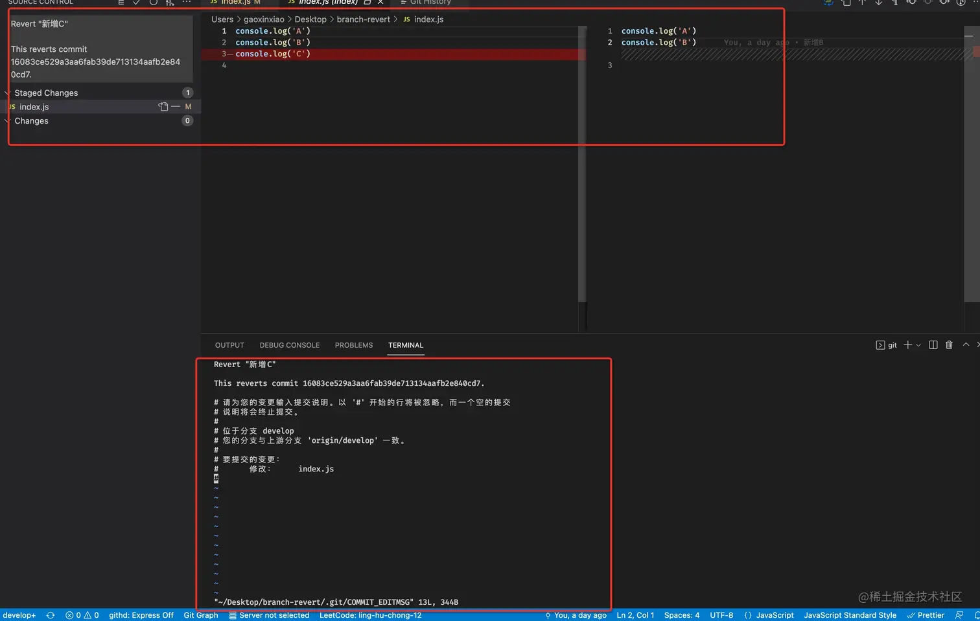Switch to the PROBLEMS tab
This screenshot has height=621, width=980.
(354, 345)
